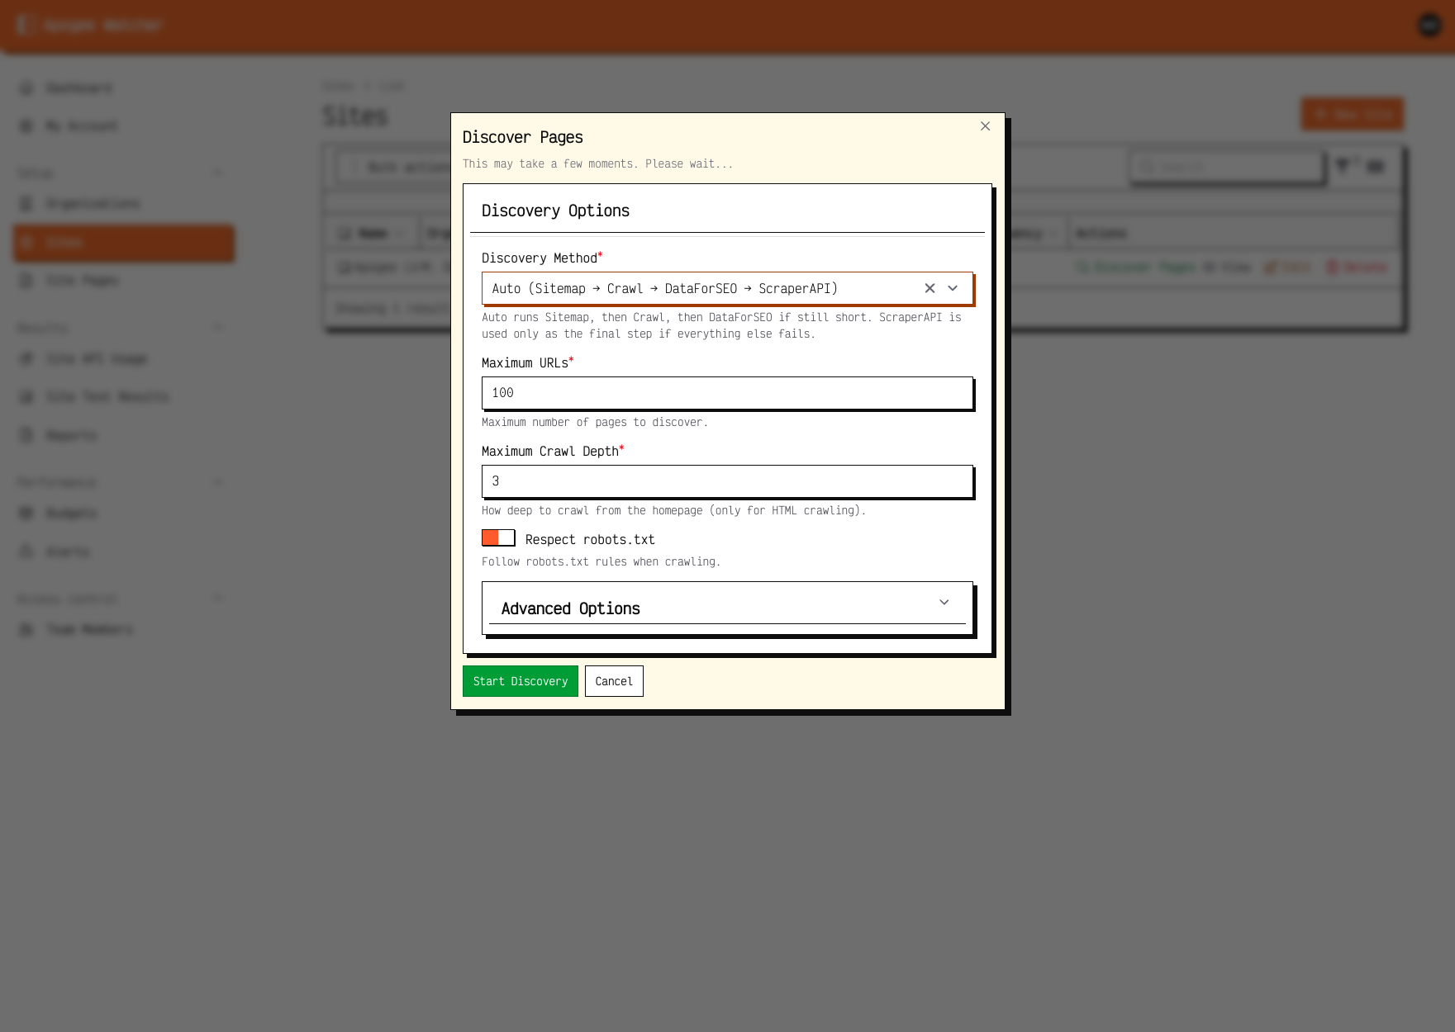Click the red Delete row action
The image size is (1455, 1032).
pos(1357,267)
